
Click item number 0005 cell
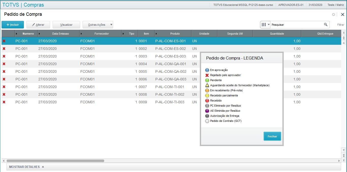[x=146, y=71]
